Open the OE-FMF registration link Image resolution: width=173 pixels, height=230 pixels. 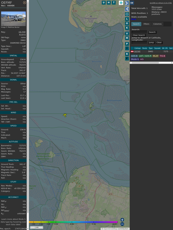coord(22,32)
